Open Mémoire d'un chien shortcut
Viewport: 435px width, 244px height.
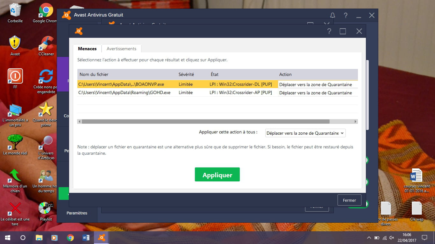[x=15, y=180]
